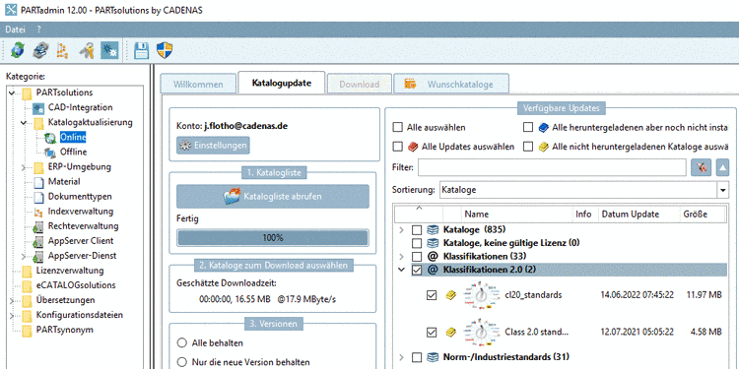Switch to the Download tab
739x369 pixels.
359,85
